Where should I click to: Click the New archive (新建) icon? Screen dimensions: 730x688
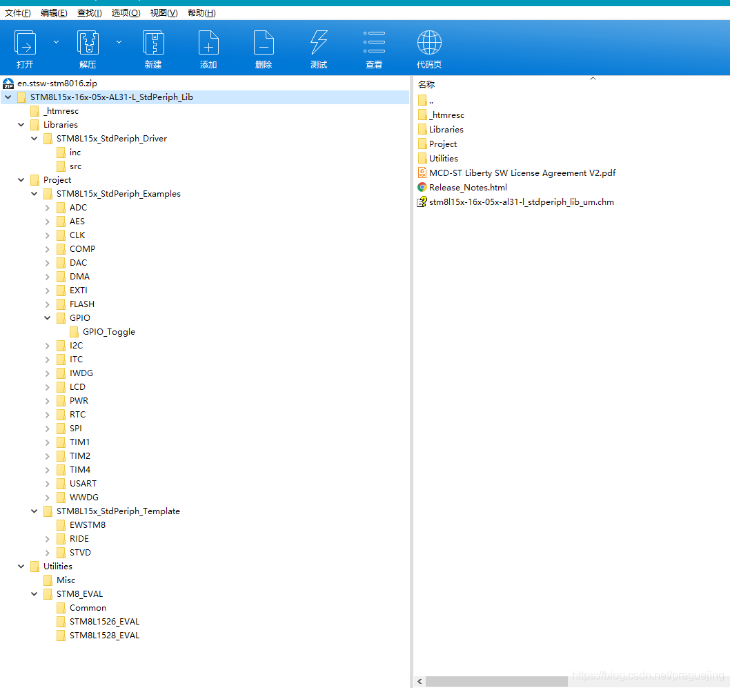(153, 43)
